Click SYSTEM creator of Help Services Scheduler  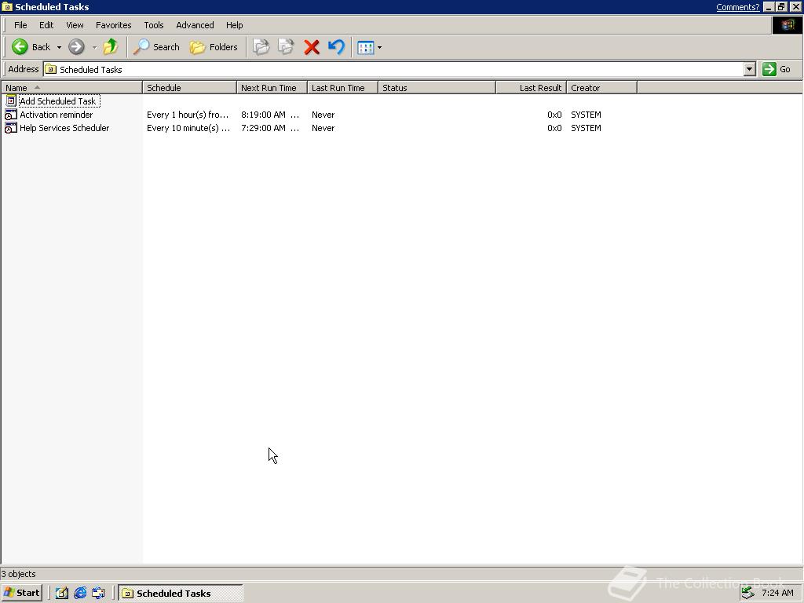point(586,128)
